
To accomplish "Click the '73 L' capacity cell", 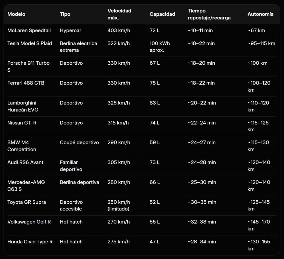I will coord(154,163).
